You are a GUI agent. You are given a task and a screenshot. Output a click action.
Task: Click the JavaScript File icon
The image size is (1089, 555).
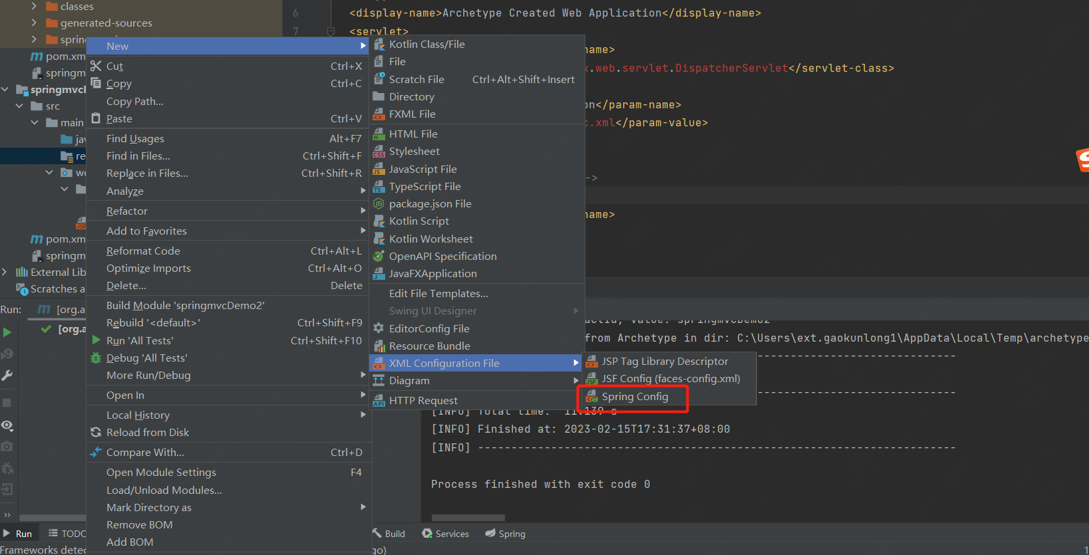click(x=379, y=169)
